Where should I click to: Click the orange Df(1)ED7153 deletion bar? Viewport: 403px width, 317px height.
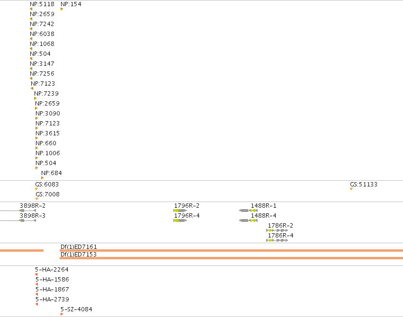(x=231, y=258)
